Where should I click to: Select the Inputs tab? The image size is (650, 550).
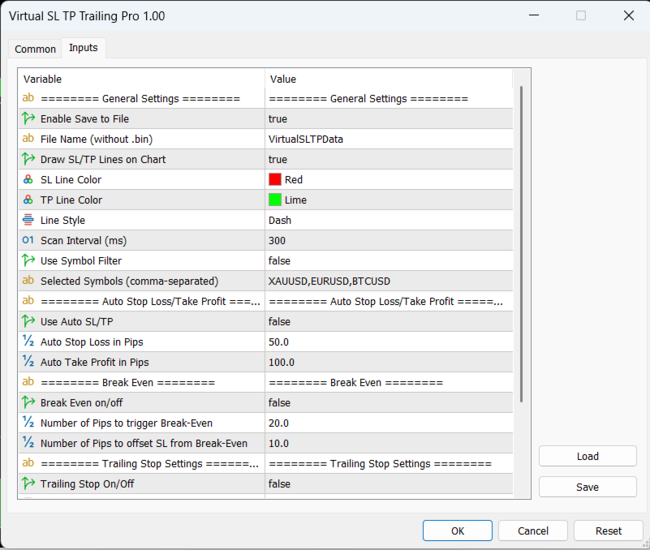tap(84, 48)
